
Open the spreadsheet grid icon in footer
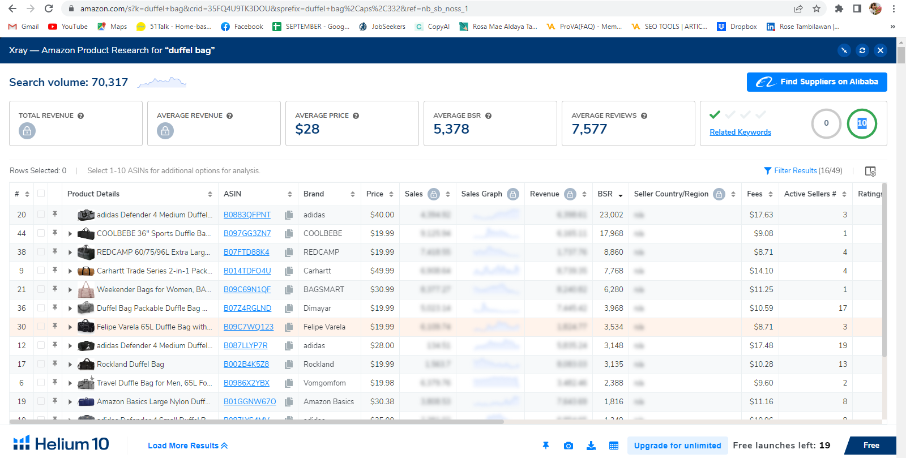coord(614,446)
